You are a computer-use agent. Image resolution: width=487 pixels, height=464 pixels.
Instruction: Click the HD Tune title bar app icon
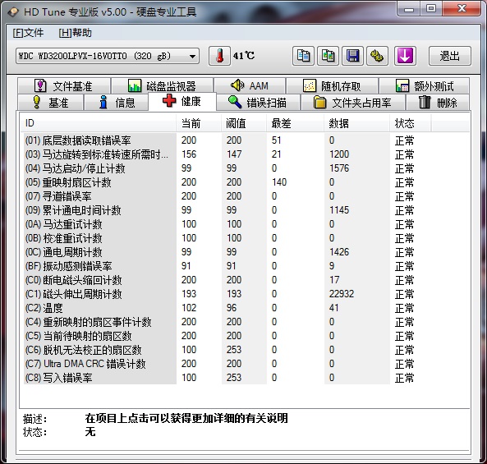tap(13, 11)
